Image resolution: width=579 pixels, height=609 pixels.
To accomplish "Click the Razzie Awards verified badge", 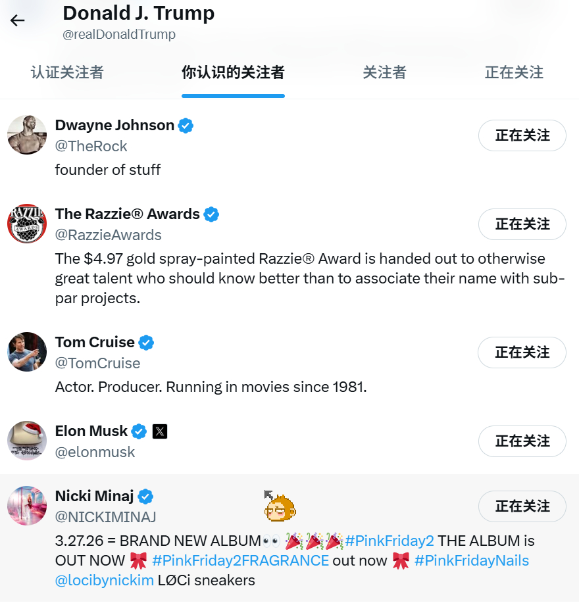I will click(x=211, y=214).
